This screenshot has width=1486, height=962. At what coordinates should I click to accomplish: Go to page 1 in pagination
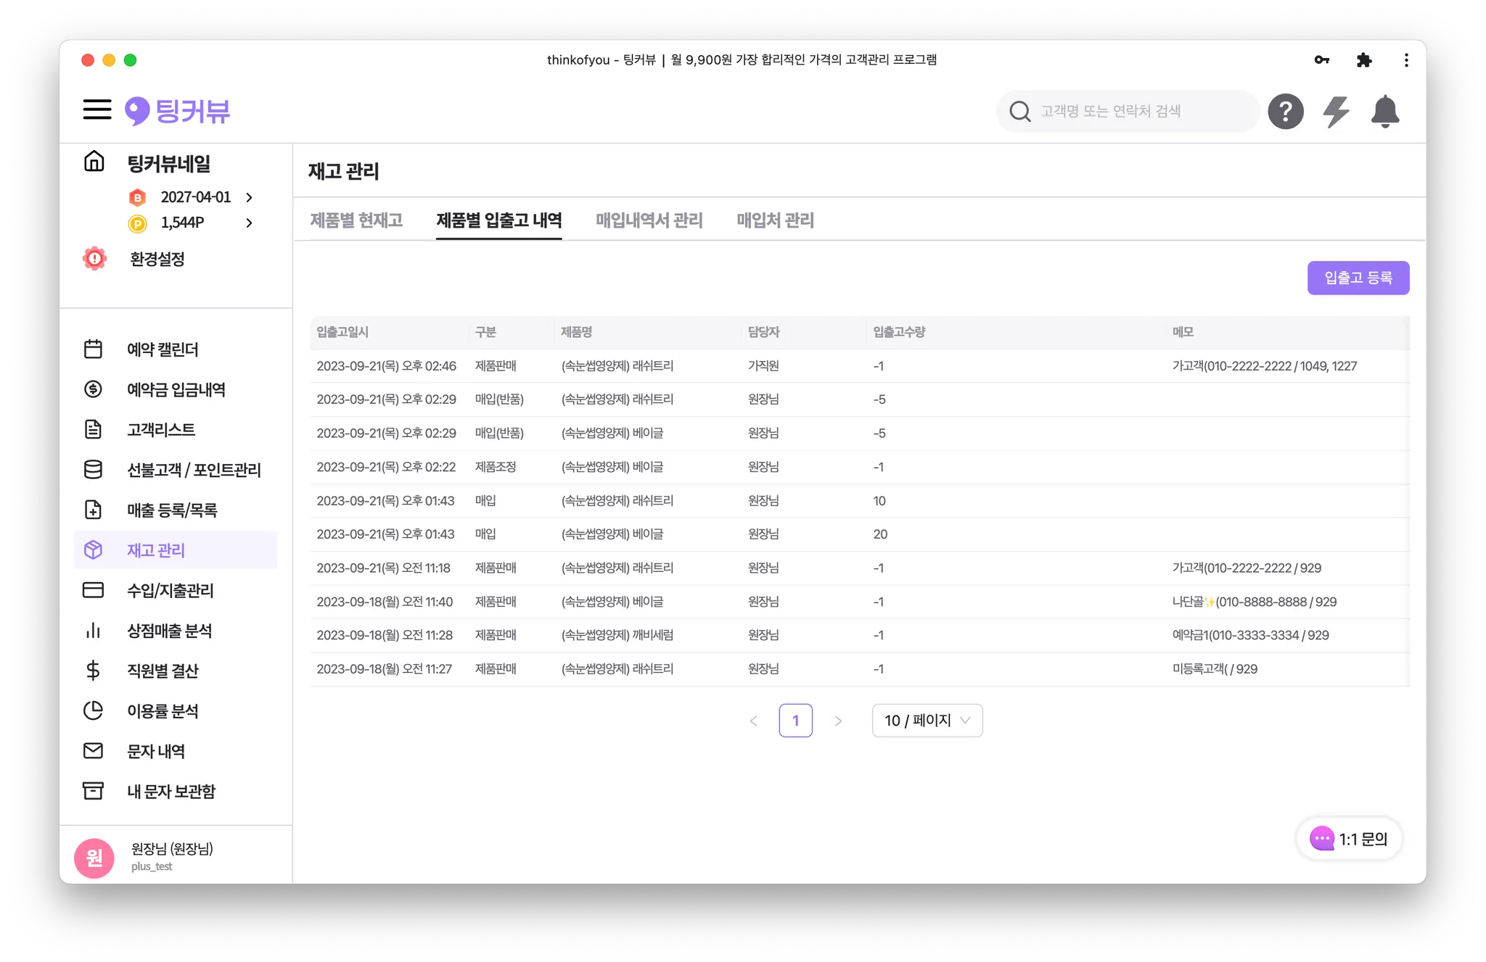coord(795,721)
